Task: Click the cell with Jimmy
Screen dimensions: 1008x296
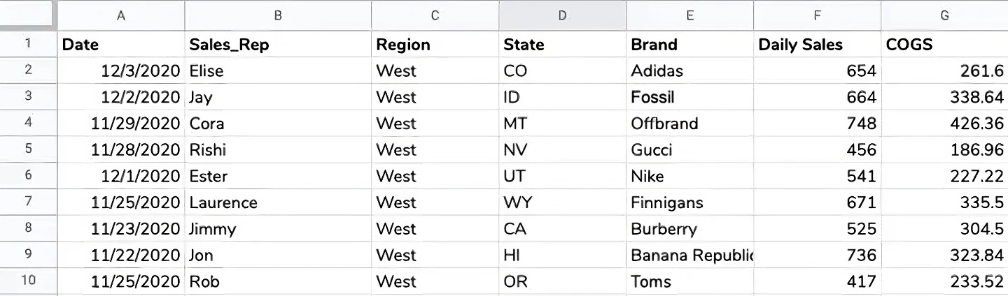Action: 278,228
